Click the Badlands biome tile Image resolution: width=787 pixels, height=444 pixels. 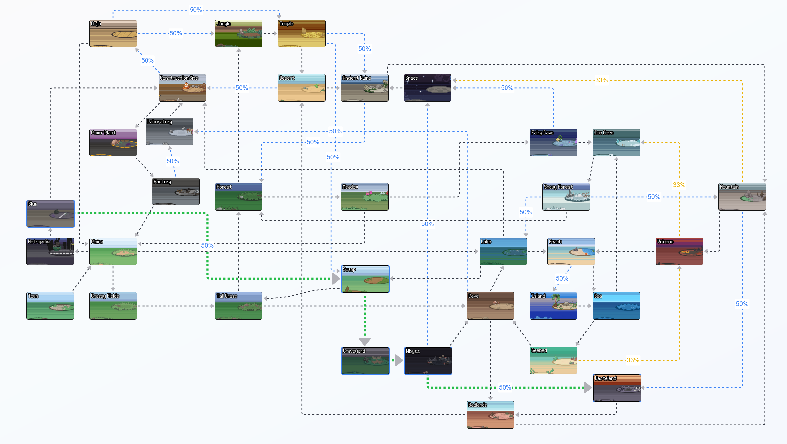[490, 414]
